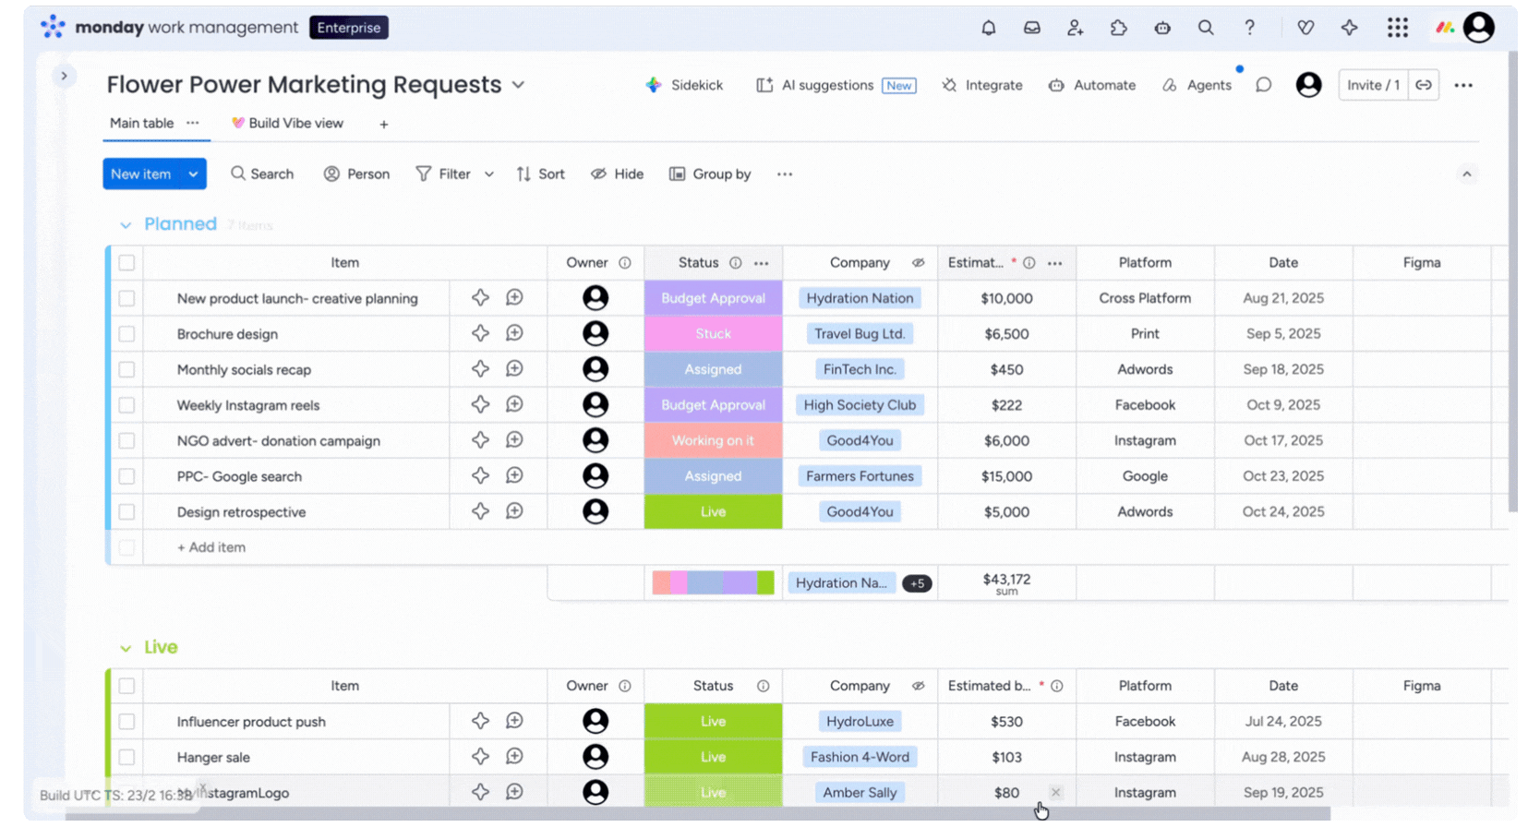Select all items in Planned group
The image size is (1540, 827).
[x=126, y=263]
